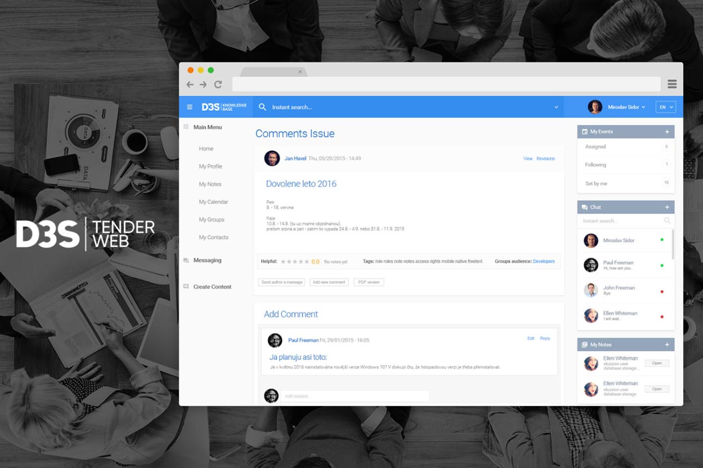
Task: Click Paul Freeman comment author link
Action: pyautogui.click(x=303, y=340)
